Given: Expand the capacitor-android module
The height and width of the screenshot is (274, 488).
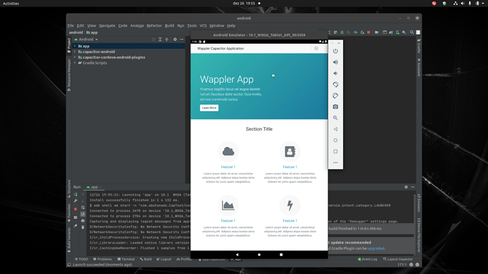Looking at the screenshot, I should [x=75, y=52].
